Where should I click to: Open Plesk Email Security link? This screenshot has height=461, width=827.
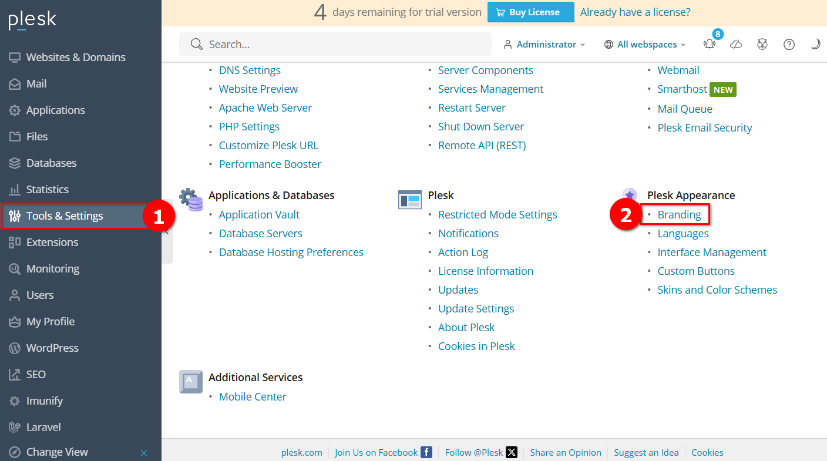(x=705, y=128)
